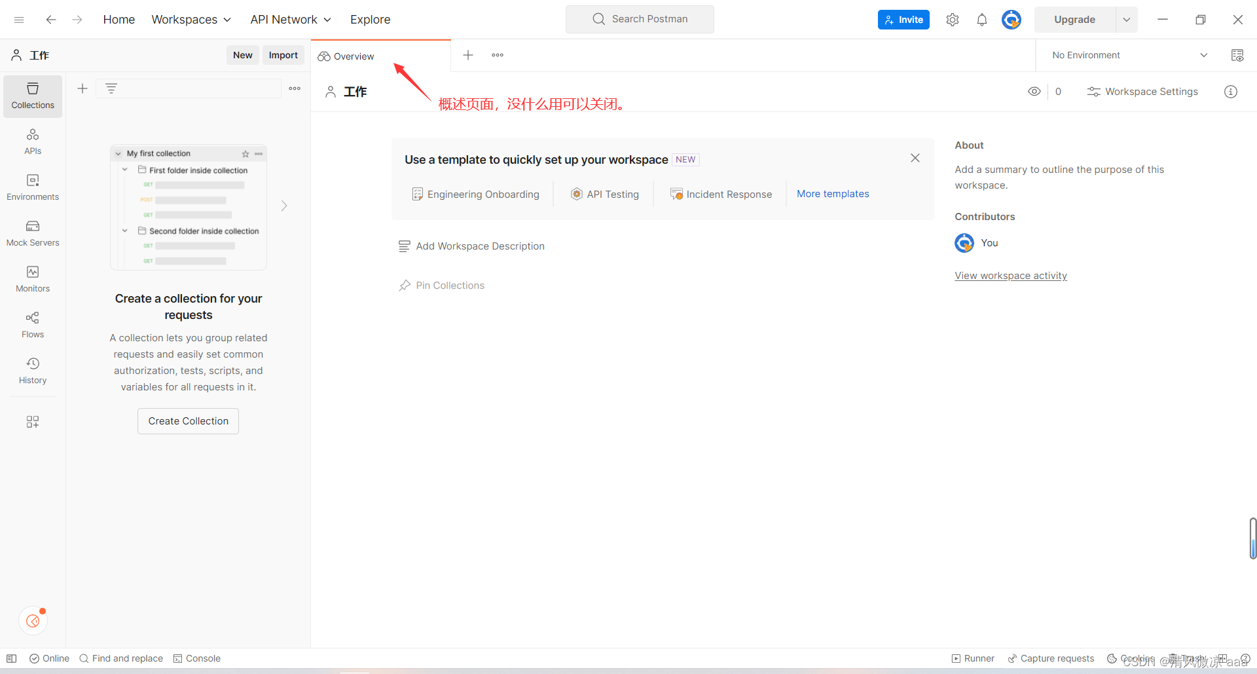Toggle workspace watch eye icon

point(1034,92)
